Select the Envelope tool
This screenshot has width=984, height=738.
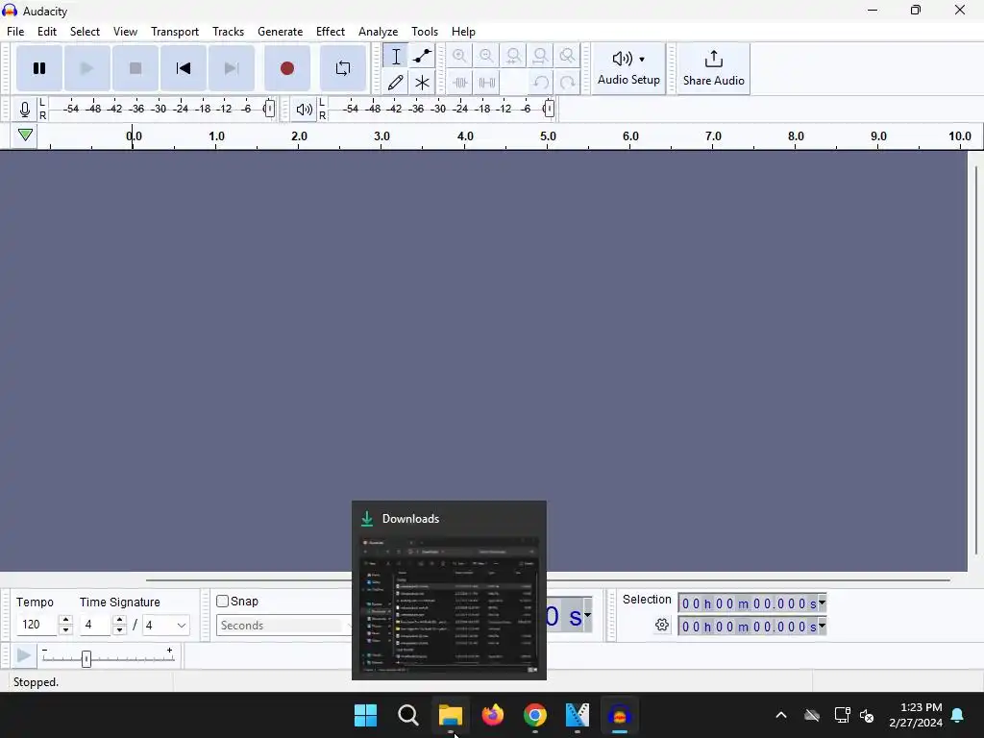point(423,57)
